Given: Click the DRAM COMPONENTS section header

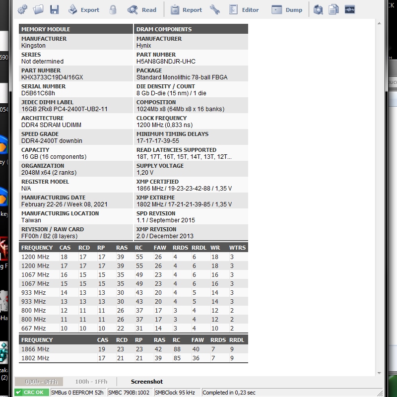Looking at the screenshot, I should [x=191, y=29].
